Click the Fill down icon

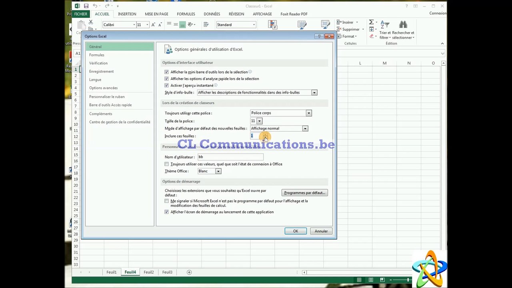[371, 29]
